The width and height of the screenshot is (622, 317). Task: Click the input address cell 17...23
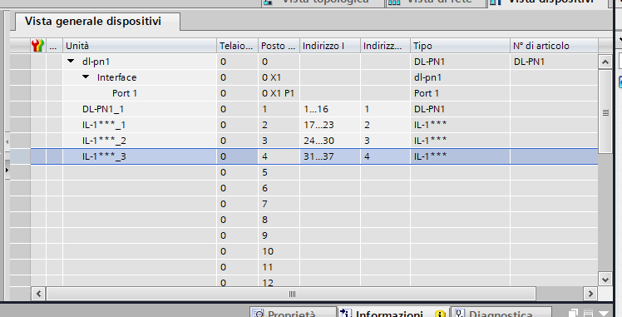tap(330, 125)
